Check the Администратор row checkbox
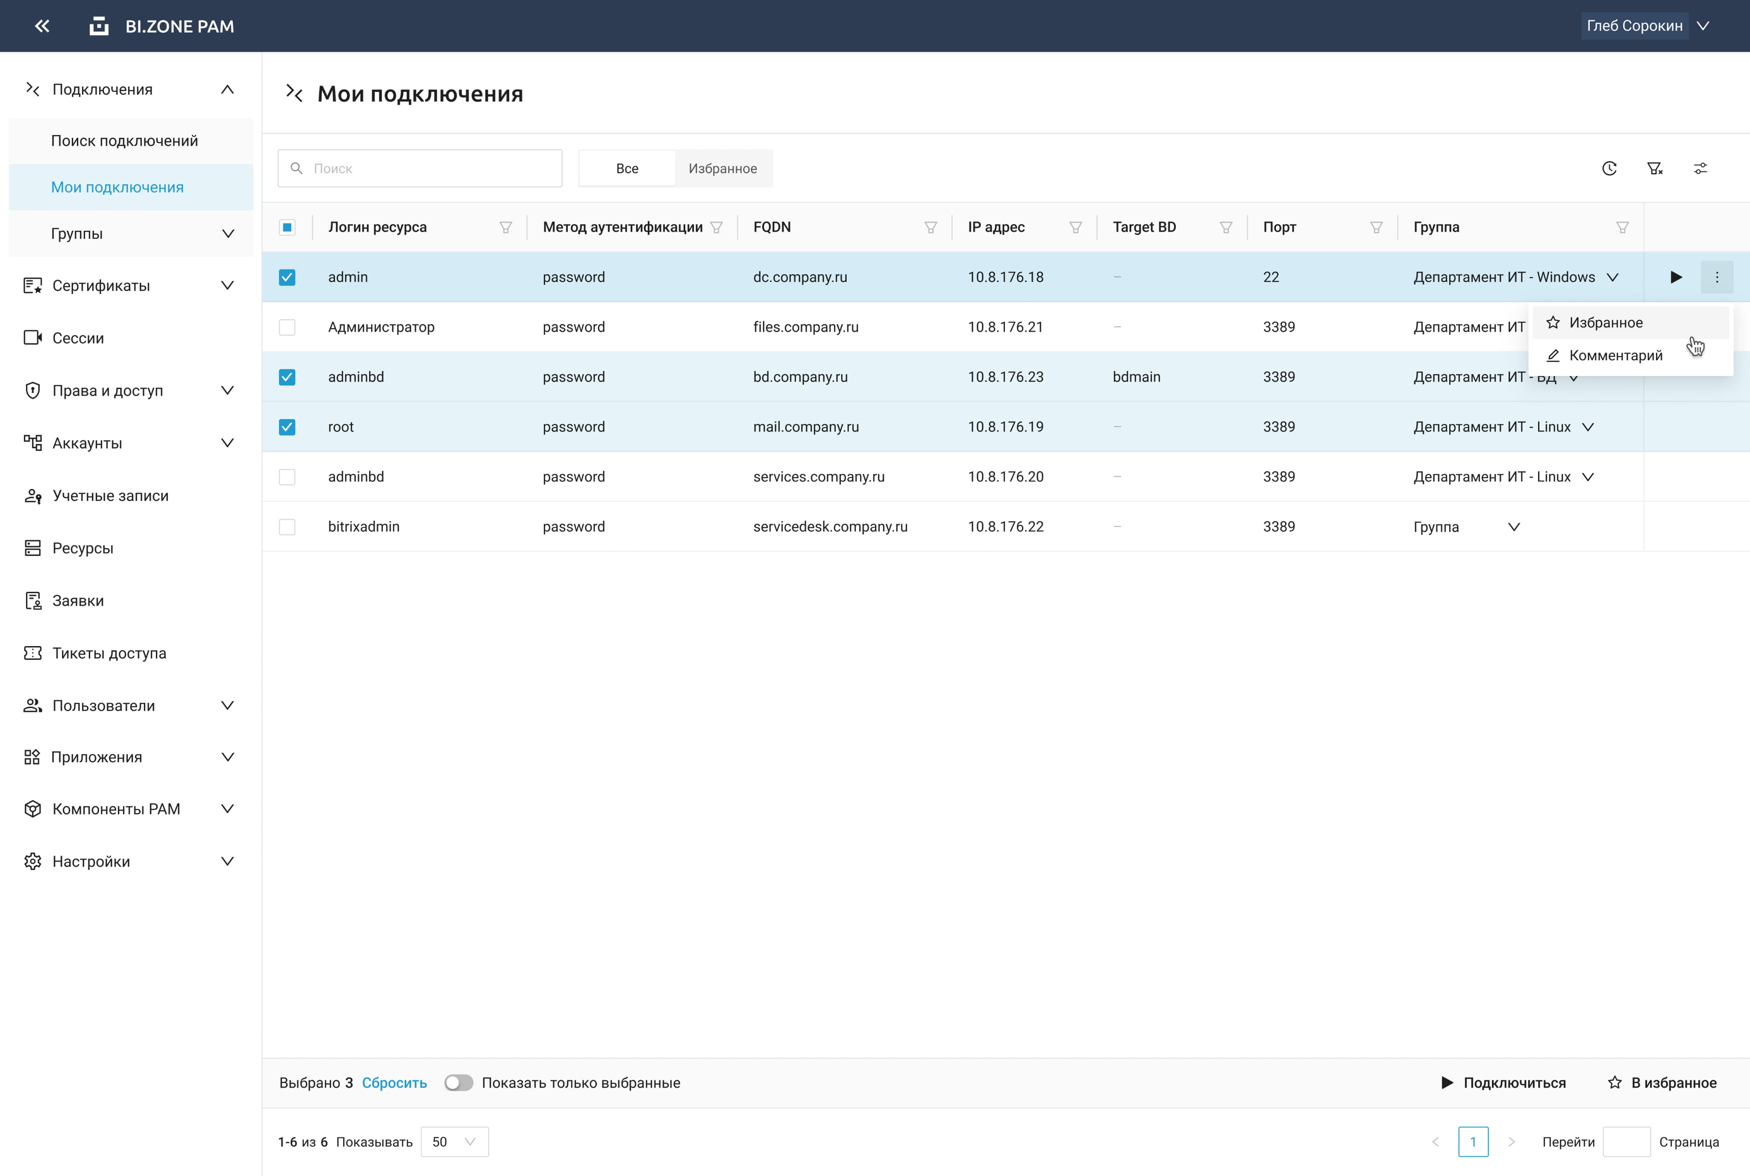Screen dimensions: 1750x1176 click(287, 328)
